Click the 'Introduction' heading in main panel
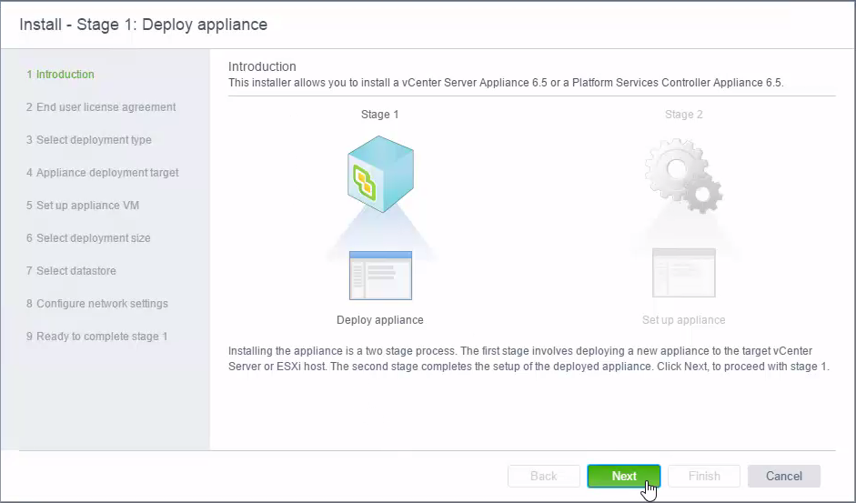The image size is (856, 503). click(x=262, y=66)
